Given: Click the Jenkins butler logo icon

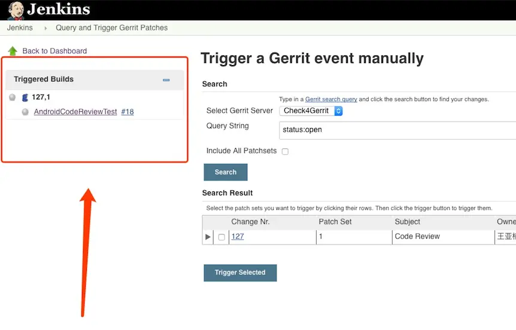Looking at the screenshot, I should click(x=16, y=10).
